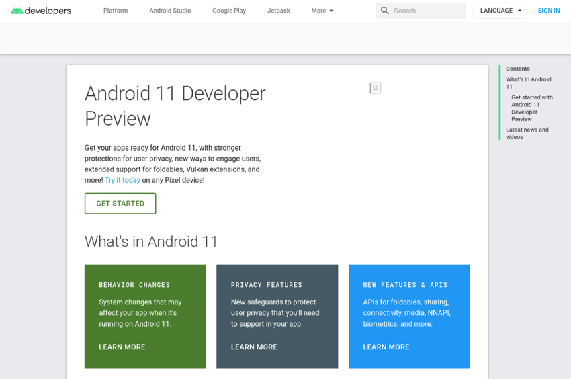This screenshot has height=379, width=571.
Task: Click Learn More under New Features & APIs
Action: 386,347
